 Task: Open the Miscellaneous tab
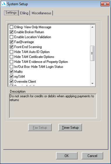pyautogui.click(x=42, y=13)
